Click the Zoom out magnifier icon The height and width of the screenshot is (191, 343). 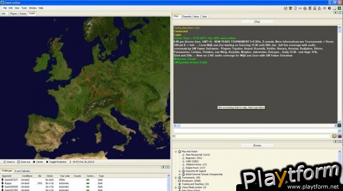click(x=19, y=162)
